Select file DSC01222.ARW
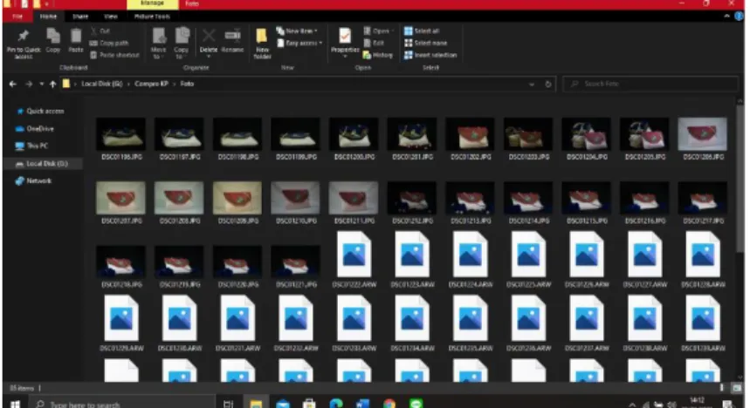 coord(354,260)
